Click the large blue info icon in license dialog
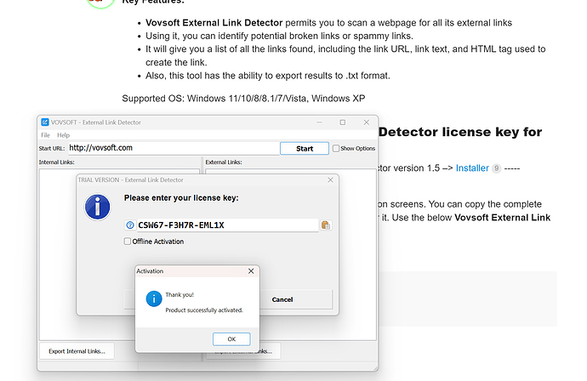Viewport: 587px width, 381px height. pos(98,206)
